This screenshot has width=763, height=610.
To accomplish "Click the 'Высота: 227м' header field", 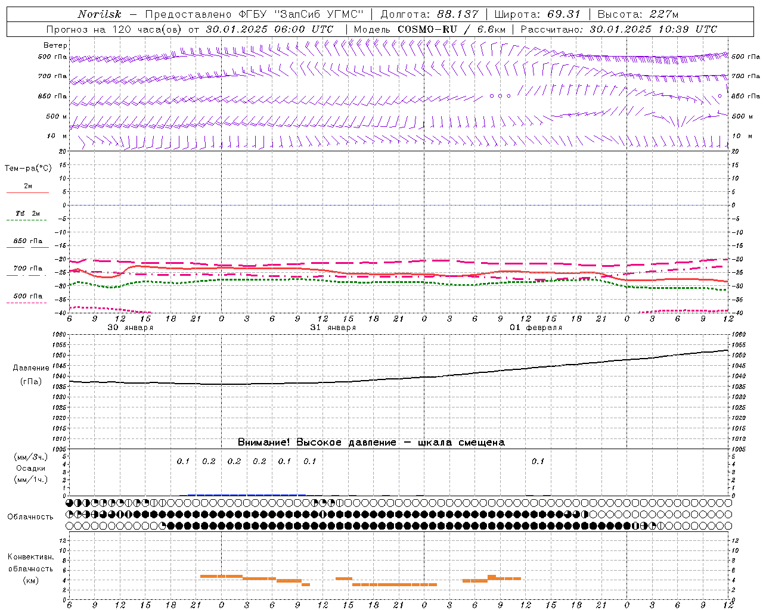I will coord(638,14).
